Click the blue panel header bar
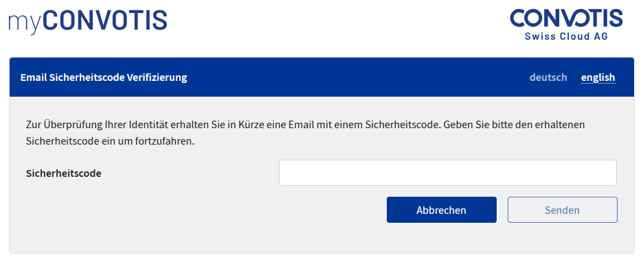The width and height of the screenshot is (643, 268). (x=321, y=77)
